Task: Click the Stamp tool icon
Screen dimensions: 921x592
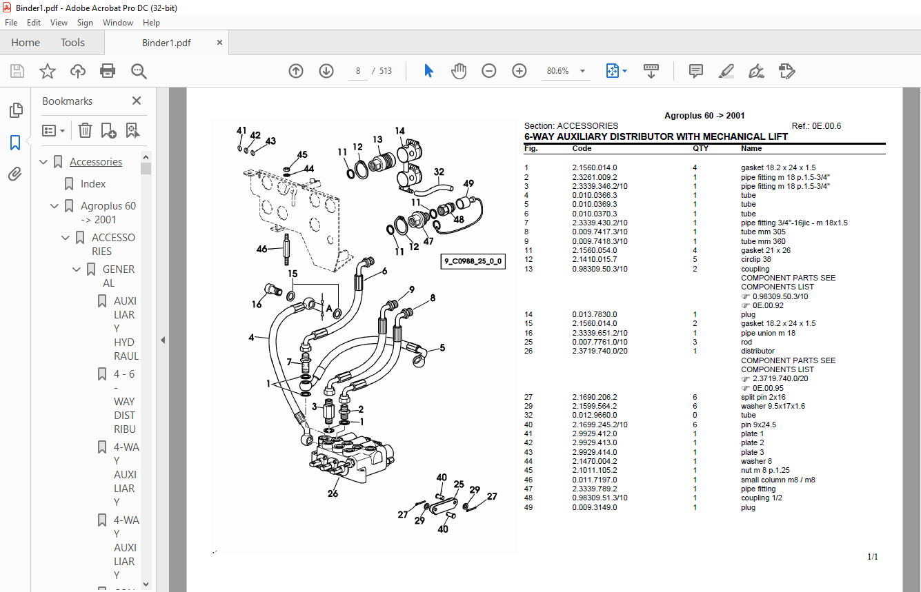Action: click(x=786, y=71)
